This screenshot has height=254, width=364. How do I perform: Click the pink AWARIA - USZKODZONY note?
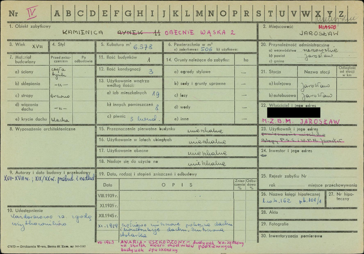(182, 246)
